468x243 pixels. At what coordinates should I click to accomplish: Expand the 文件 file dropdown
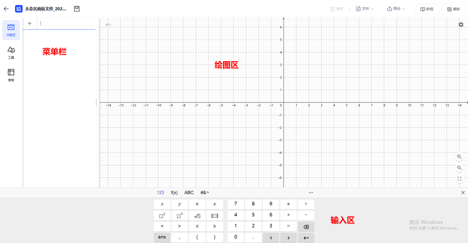coord(365,9)
